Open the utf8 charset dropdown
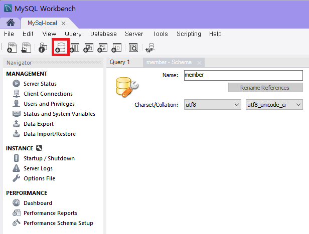This screenshot has height=234, width=309. [213, 105]
